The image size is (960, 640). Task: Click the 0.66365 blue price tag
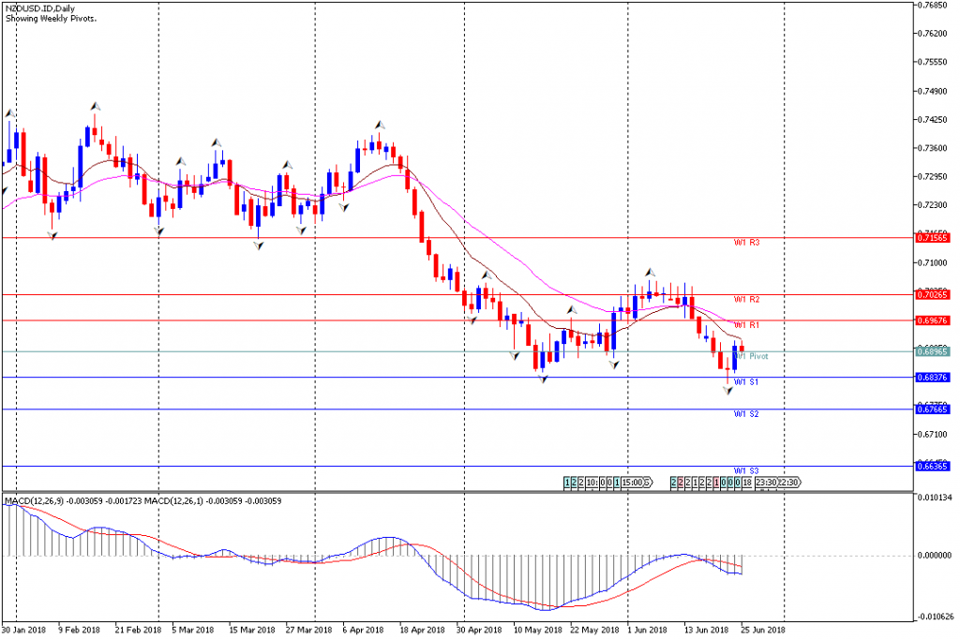(932, 466)
